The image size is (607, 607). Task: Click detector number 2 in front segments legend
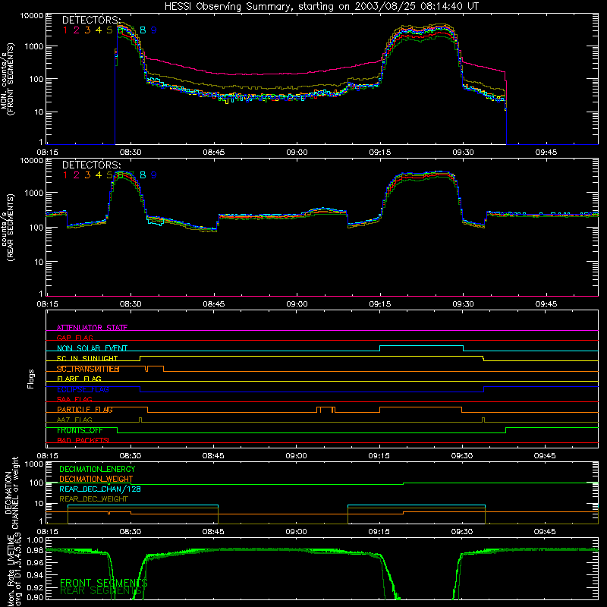pos(77,30)
